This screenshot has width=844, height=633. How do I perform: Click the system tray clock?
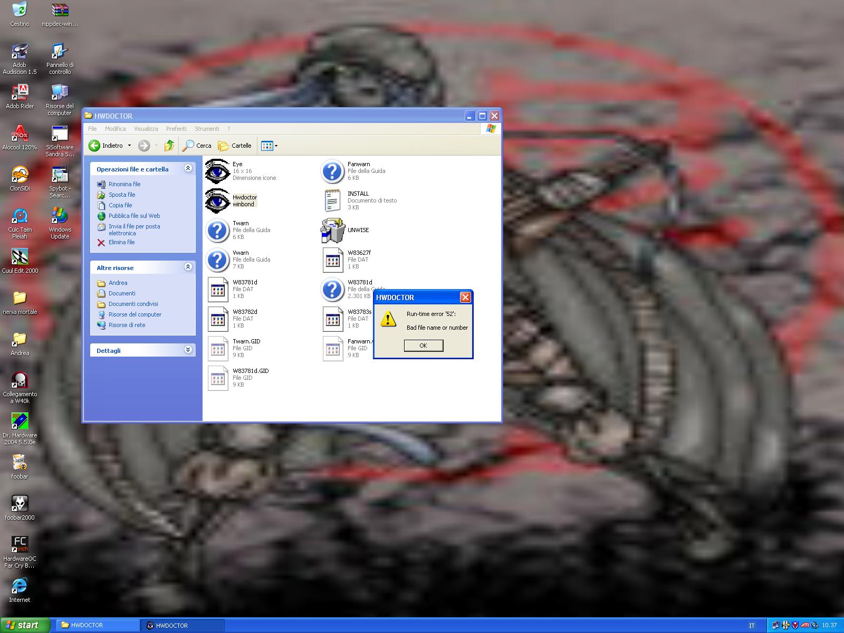[829, 626]
